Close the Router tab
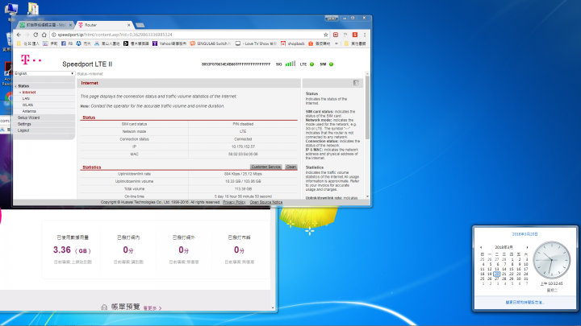 (128, 25)
